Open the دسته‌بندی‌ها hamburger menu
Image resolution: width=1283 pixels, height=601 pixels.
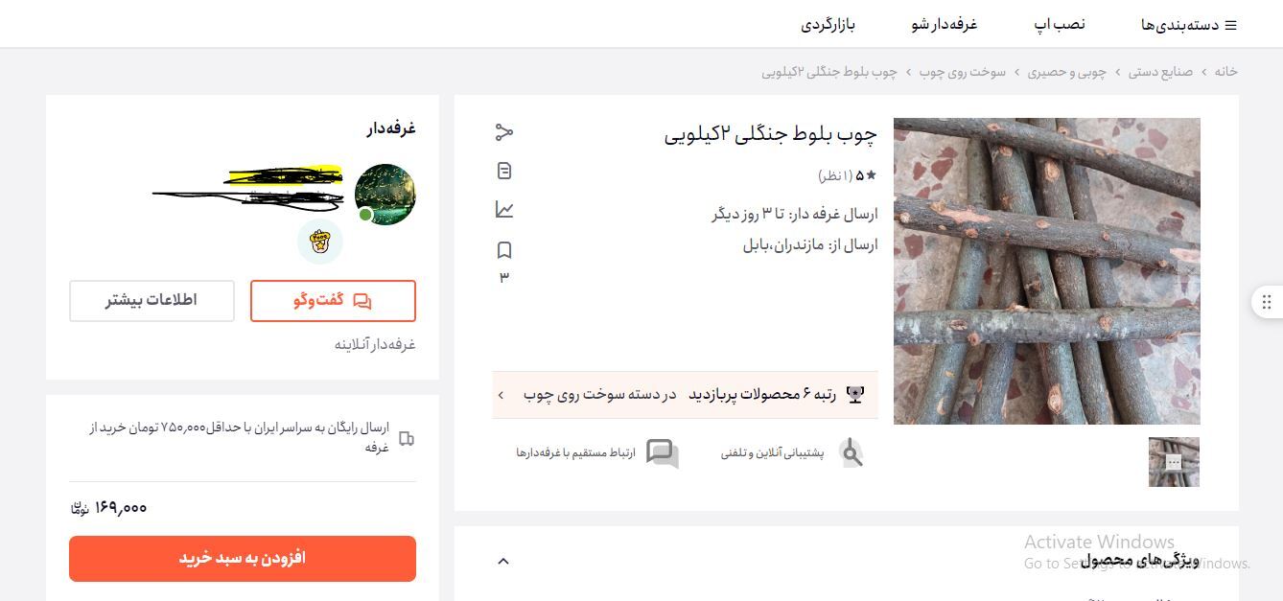click(x=1189, y=25)
